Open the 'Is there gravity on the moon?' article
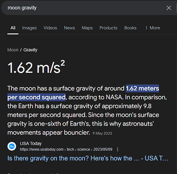177x174 pixels. (88, 158)
